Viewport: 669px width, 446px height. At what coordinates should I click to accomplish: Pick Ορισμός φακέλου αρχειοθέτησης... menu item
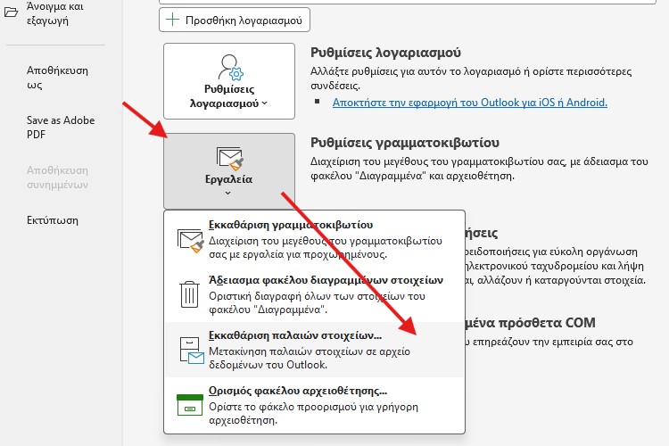pyautogui.click(x=297, y=391)
